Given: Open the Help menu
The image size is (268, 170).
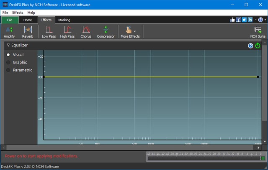Looking at the screenshot, I should click(31, 13).
